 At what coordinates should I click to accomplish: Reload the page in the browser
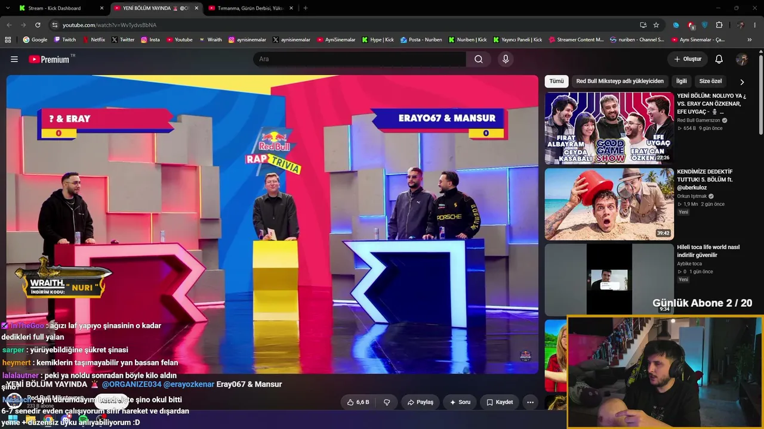pos(38,25)
